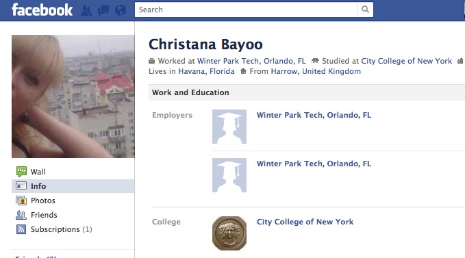465x258 pixels.
Task: Open City College of New York under College
Action: click(305, 222)
